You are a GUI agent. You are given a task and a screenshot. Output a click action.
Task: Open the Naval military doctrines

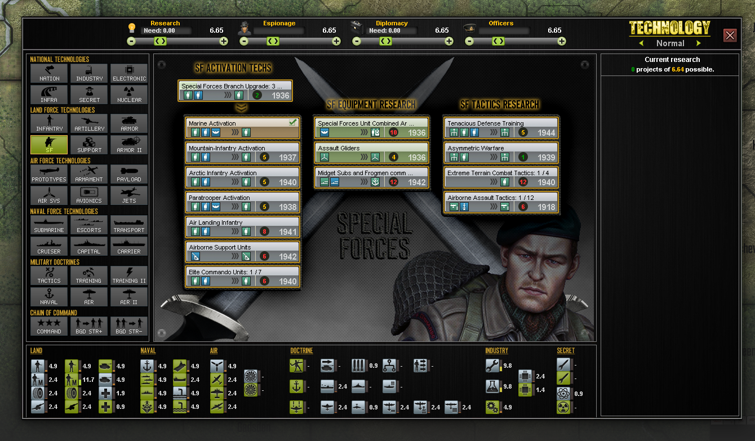pyautogui.click(x=49, y=297)
